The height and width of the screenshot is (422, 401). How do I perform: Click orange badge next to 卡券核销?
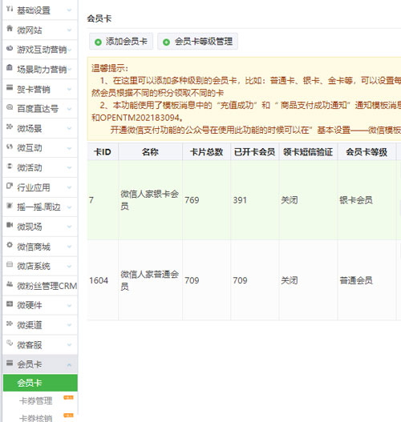tap(68, 415)
